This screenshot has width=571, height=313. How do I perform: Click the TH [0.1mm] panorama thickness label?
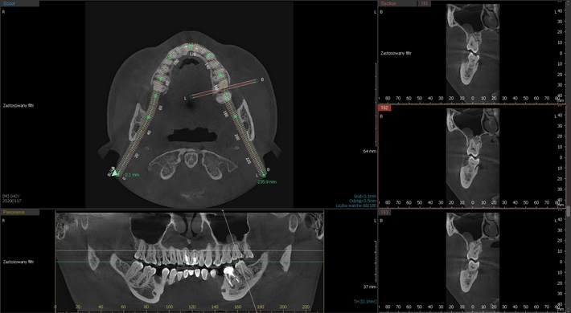tap(365, 302)
